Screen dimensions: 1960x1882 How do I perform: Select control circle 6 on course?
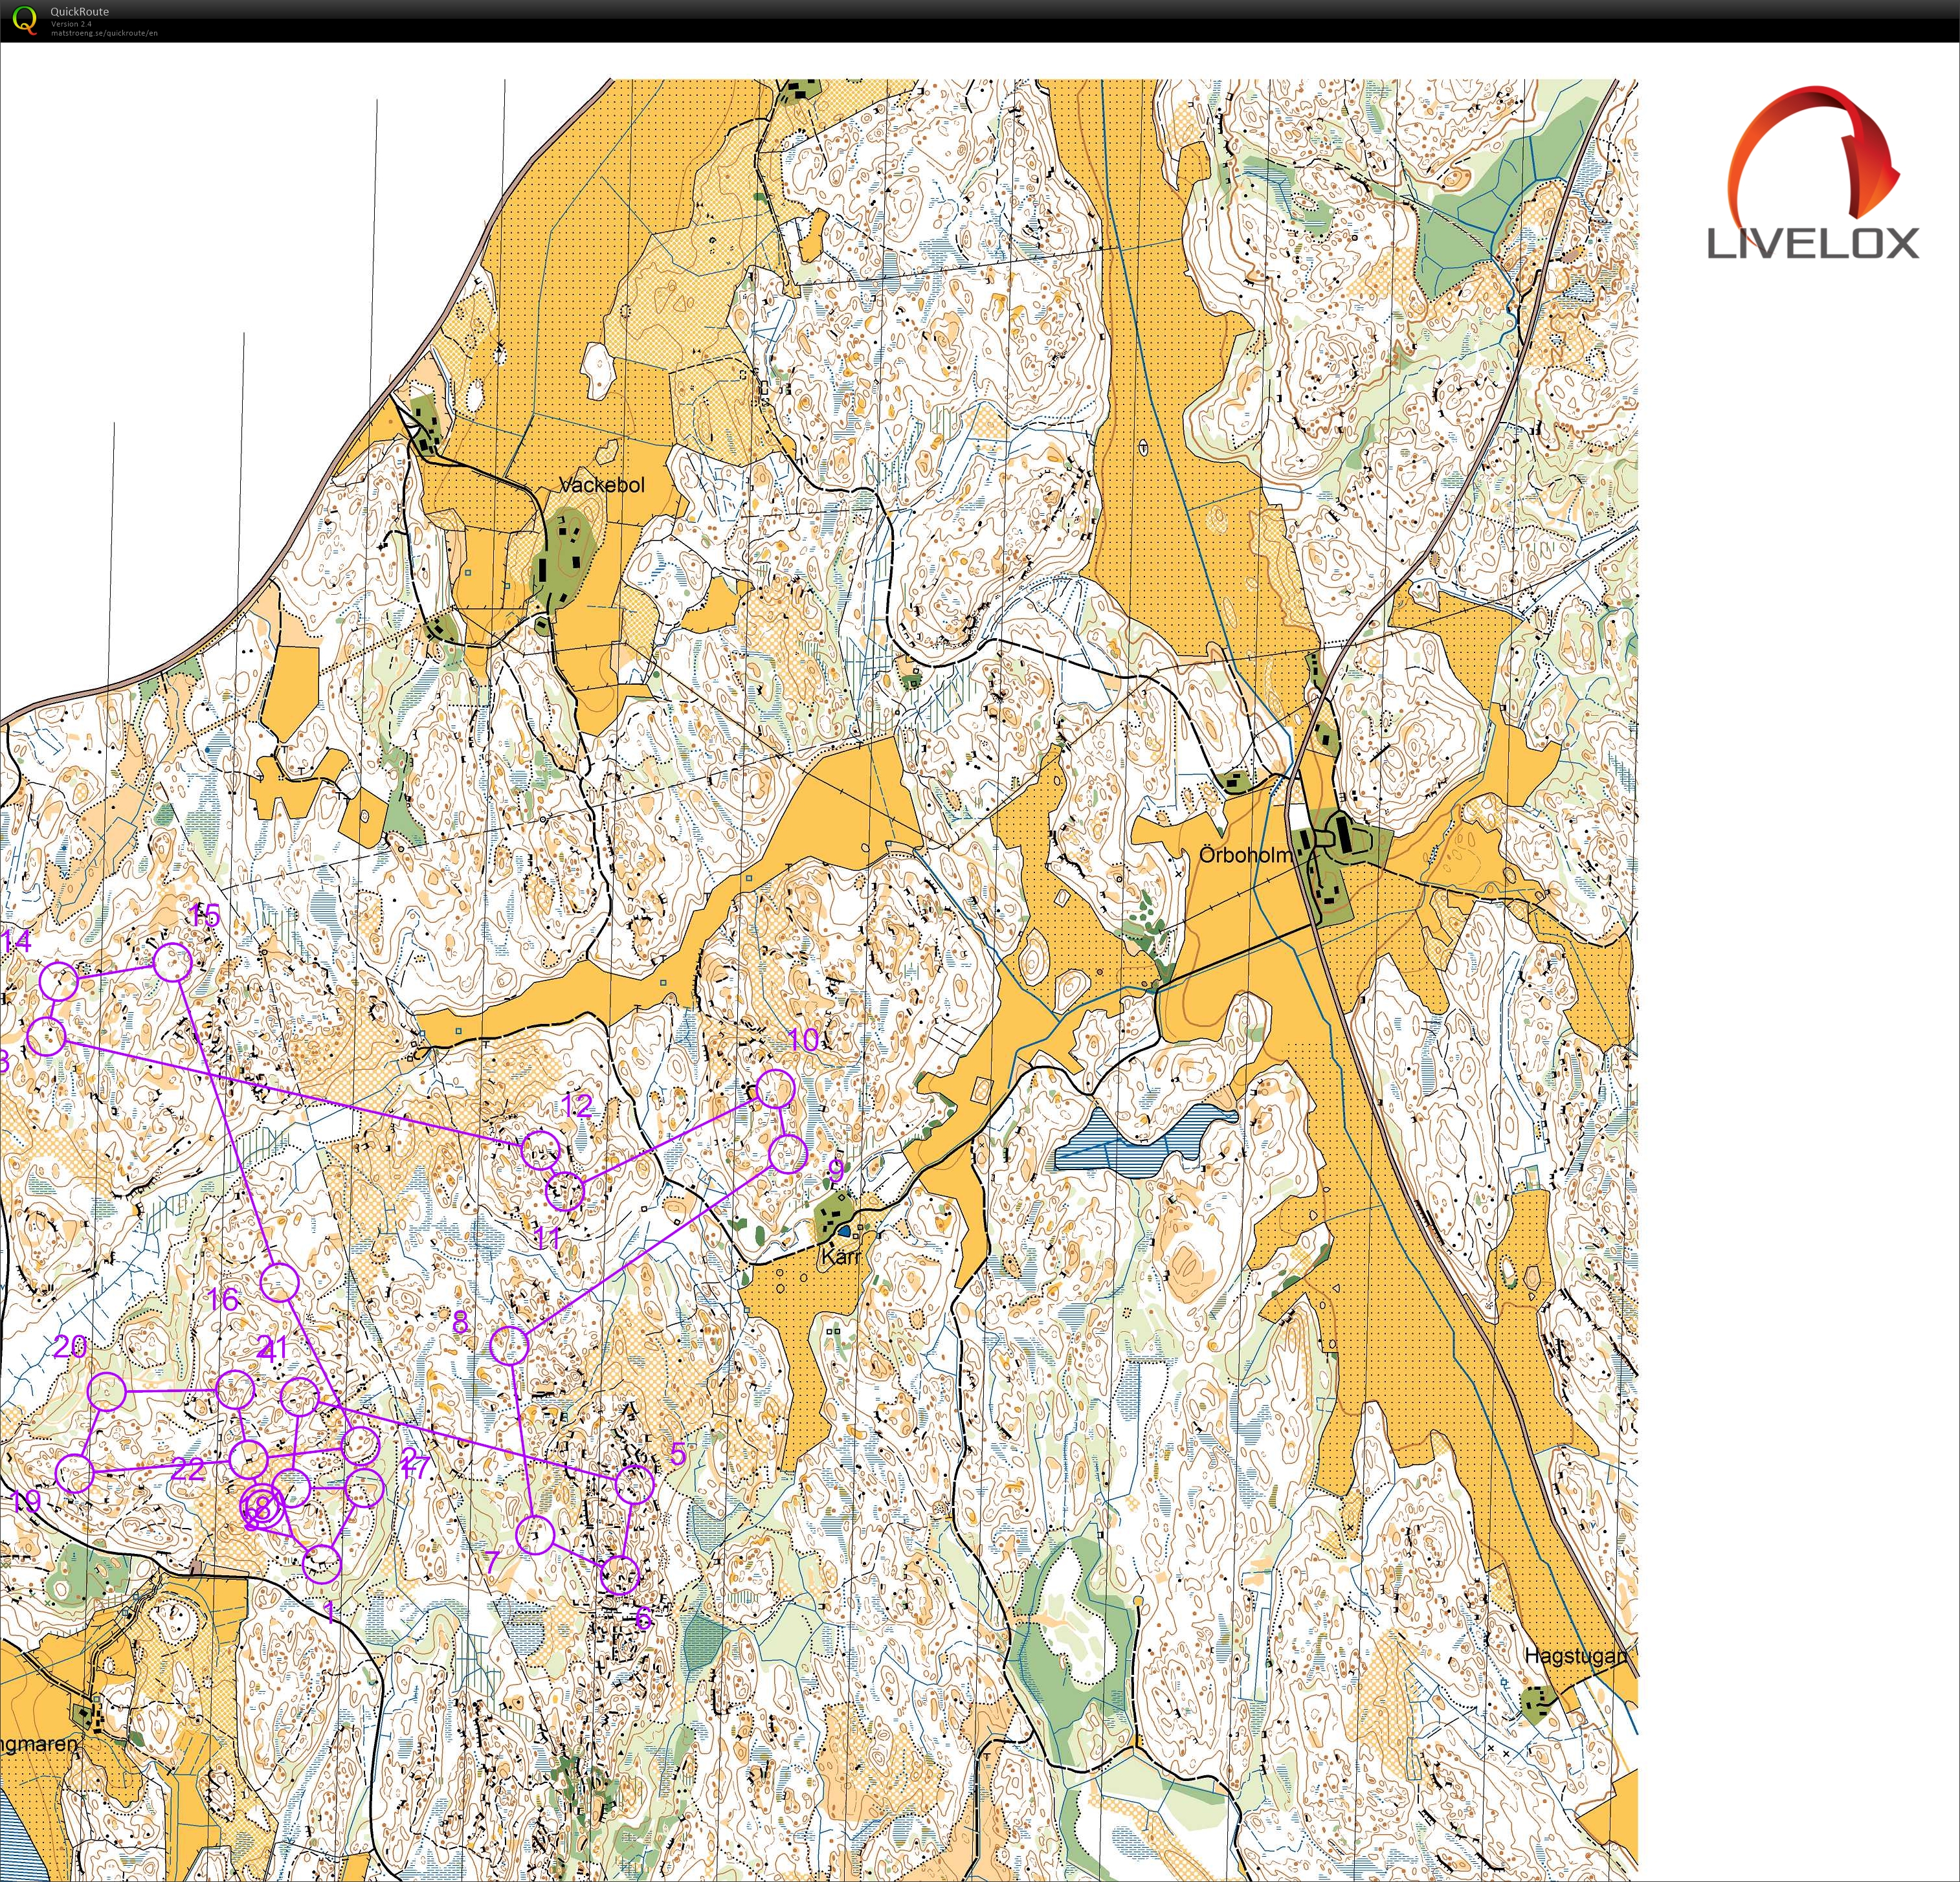pos(620,1575)
